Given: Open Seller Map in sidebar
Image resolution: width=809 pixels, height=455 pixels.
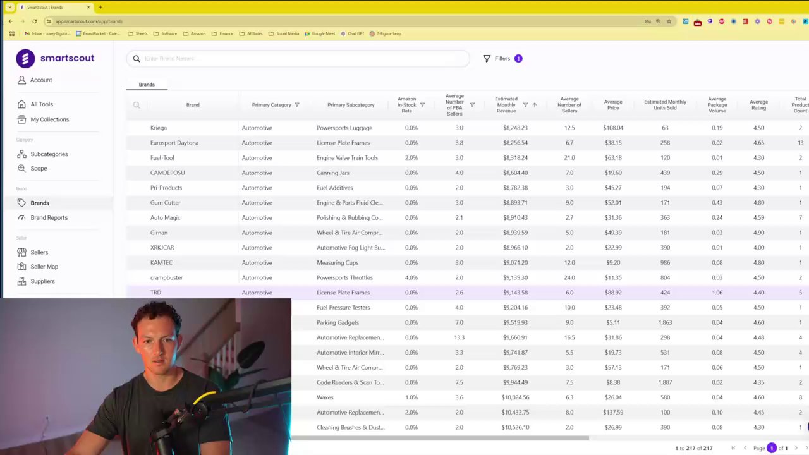Looking at the screenshot, I should (44, 267).
